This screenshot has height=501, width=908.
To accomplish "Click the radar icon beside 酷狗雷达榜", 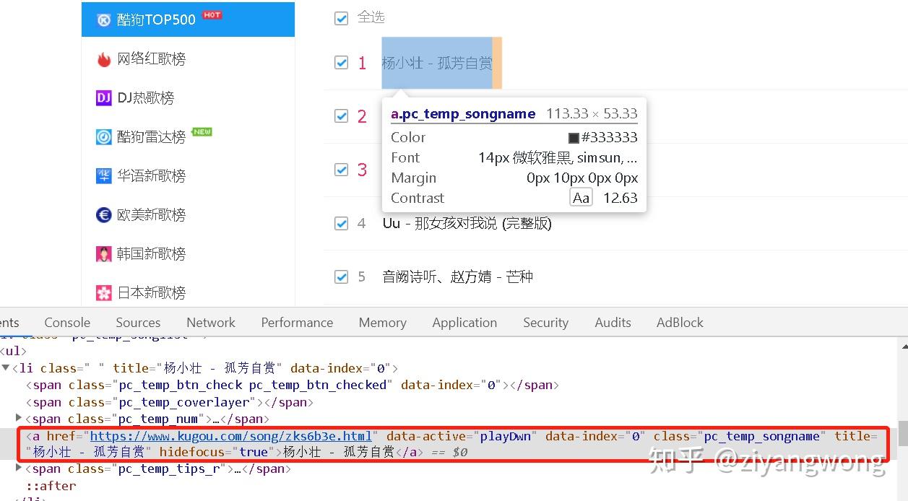I will 105,136.
